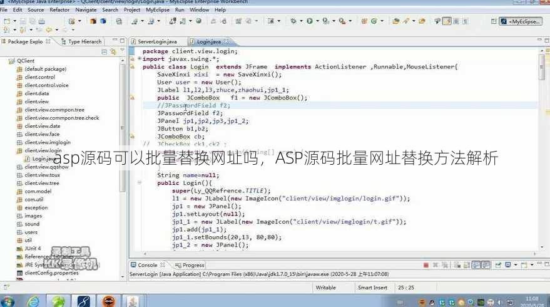Click the Open Type folder icon
This screenshot has height=307, width=550.
click(395, 21)
